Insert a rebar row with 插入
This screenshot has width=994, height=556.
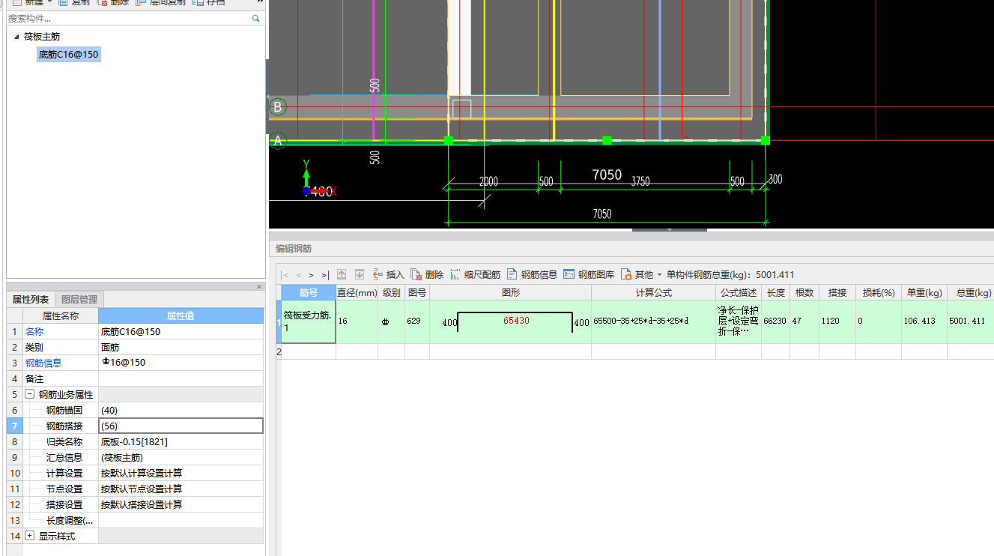(388, 274)
